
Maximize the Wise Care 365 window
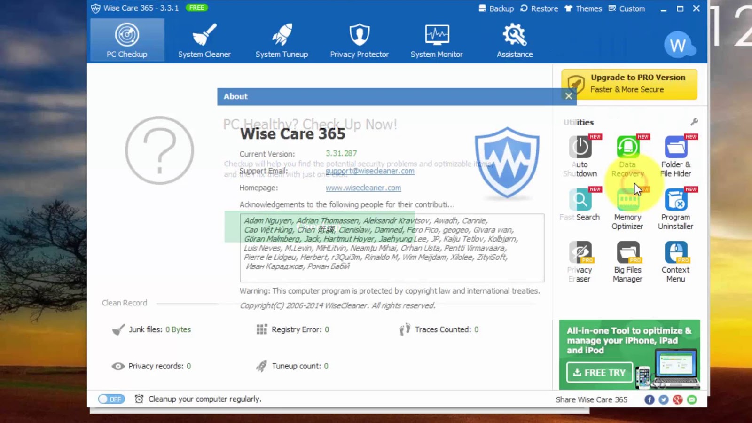(680, 8)
